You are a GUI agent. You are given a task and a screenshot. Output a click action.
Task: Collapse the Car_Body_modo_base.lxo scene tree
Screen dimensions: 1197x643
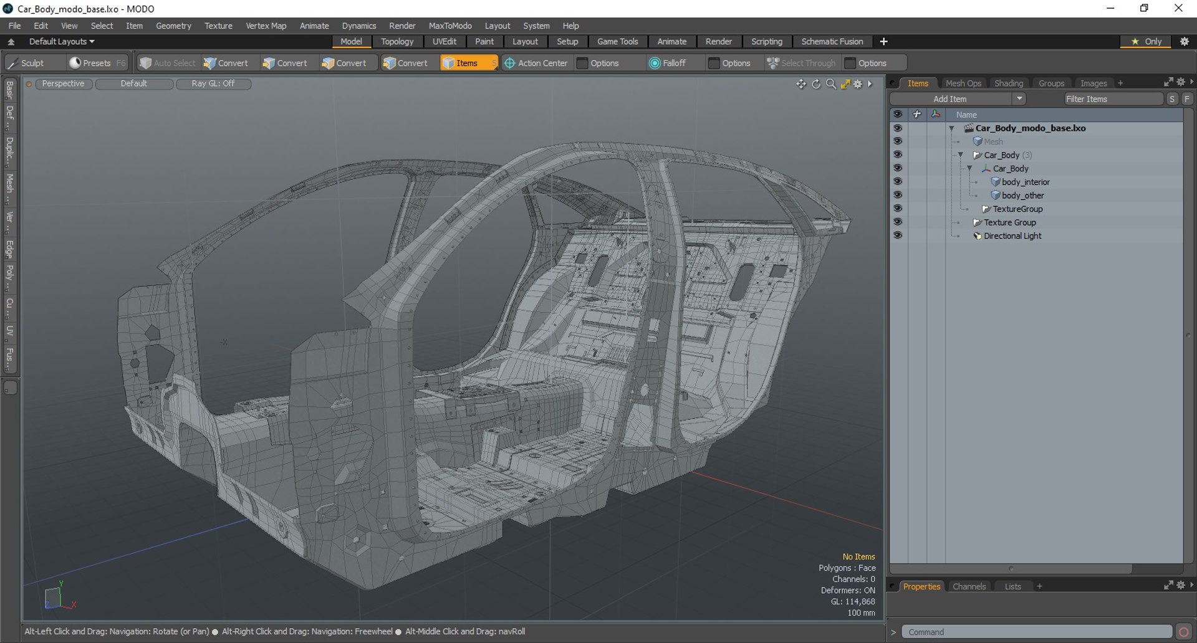coord(952,128)
